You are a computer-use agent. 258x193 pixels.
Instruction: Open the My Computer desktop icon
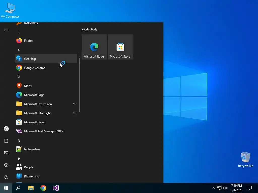(x=10, y=10)
